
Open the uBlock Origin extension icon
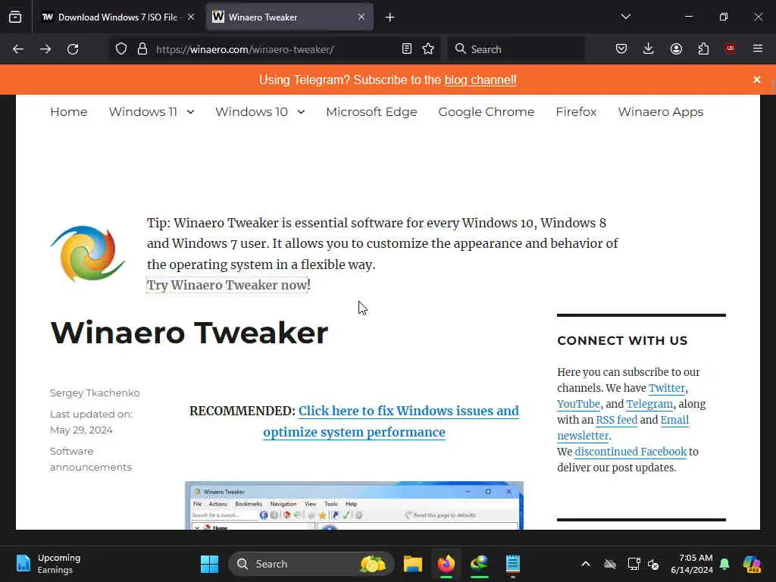730,48
